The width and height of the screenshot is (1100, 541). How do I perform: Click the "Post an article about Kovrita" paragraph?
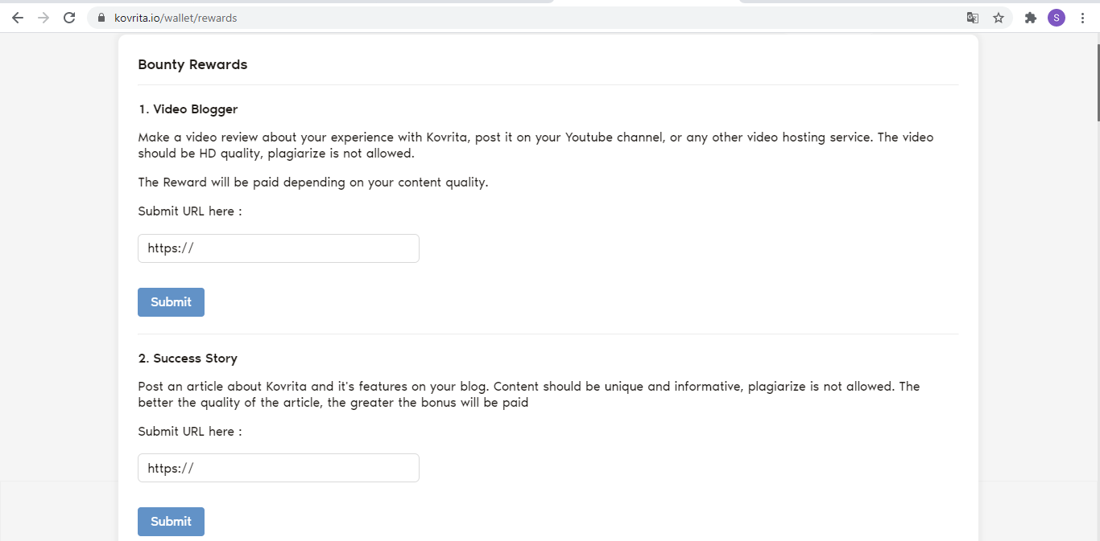[529, 395]
